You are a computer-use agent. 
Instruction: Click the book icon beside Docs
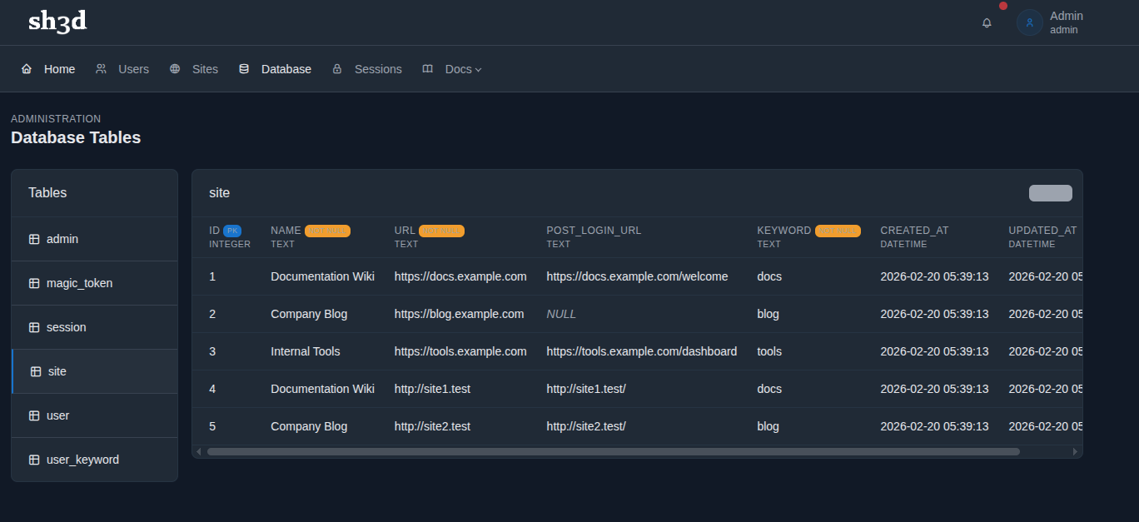[x=428, y=69]
